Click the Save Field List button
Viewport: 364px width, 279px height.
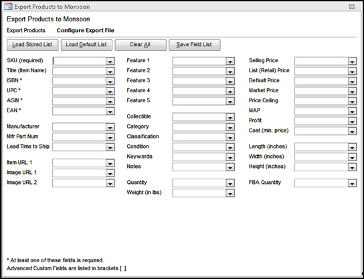click(194, 45)
